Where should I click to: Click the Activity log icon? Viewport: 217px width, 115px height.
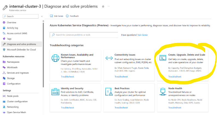pos(4,28)
